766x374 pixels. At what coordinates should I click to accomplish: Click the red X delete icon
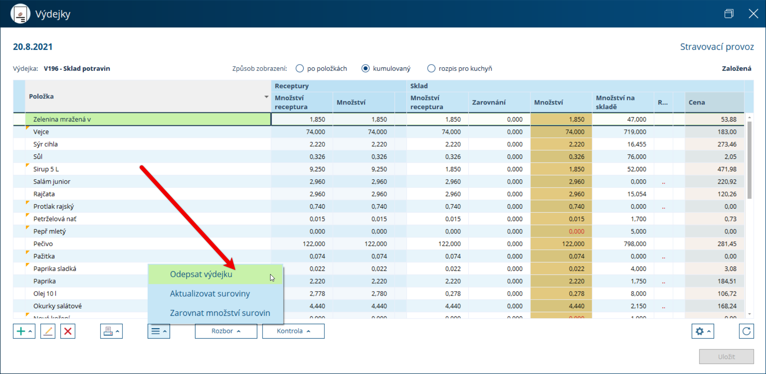[x=68, y=331]
